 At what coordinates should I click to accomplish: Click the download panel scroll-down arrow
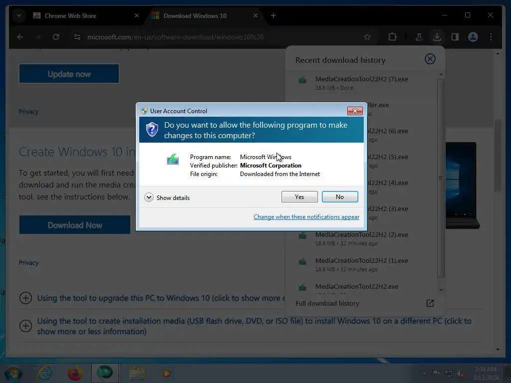tap(441, 290)
